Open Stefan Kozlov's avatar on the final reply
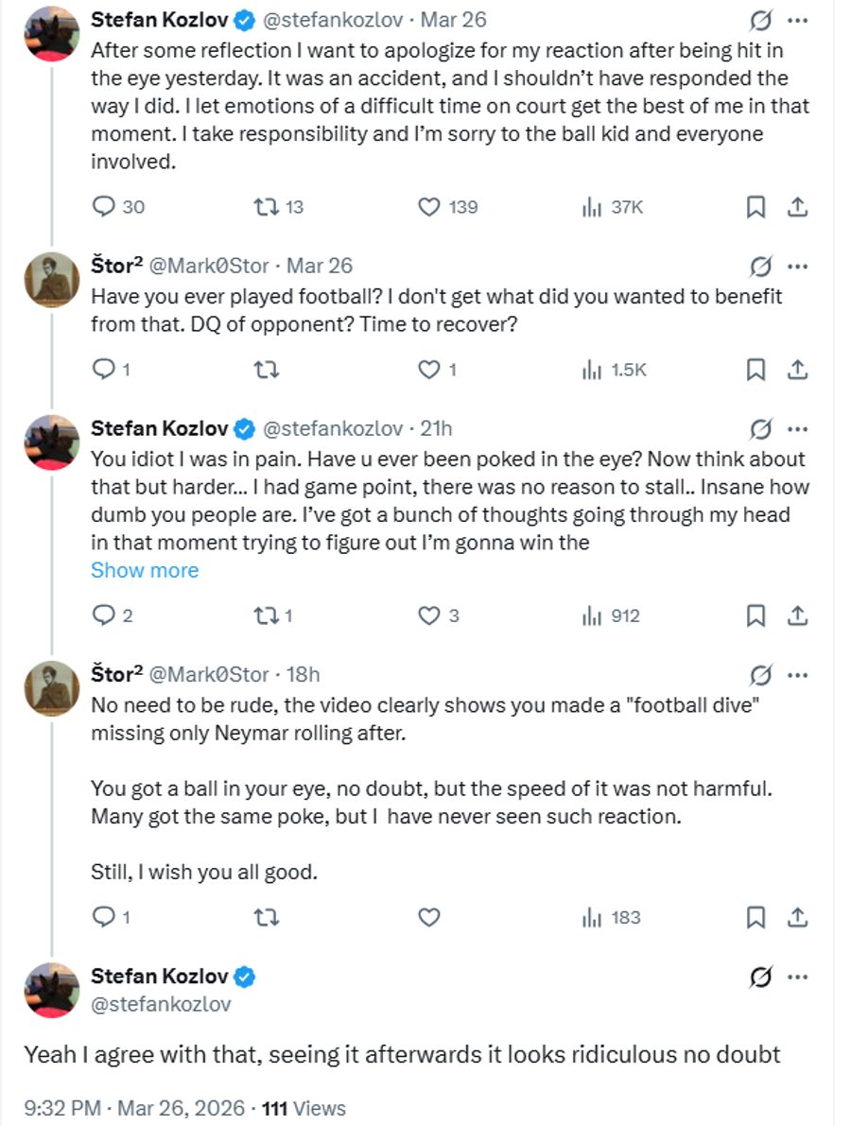 [x=52, y=991]
